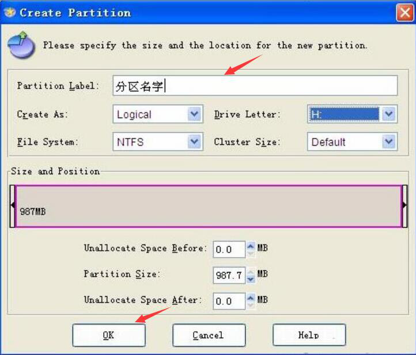Click the left resize handle of partition bar

coord(12,206)
